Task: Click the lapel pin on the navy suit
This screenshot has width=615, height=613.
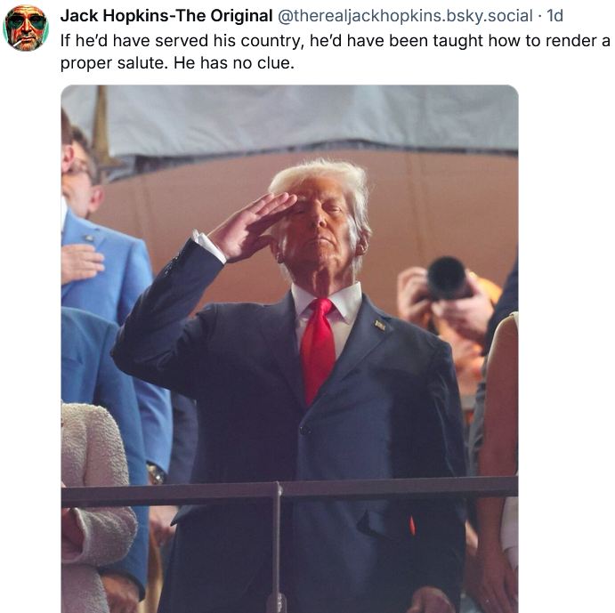Action: tap(380, 325)
